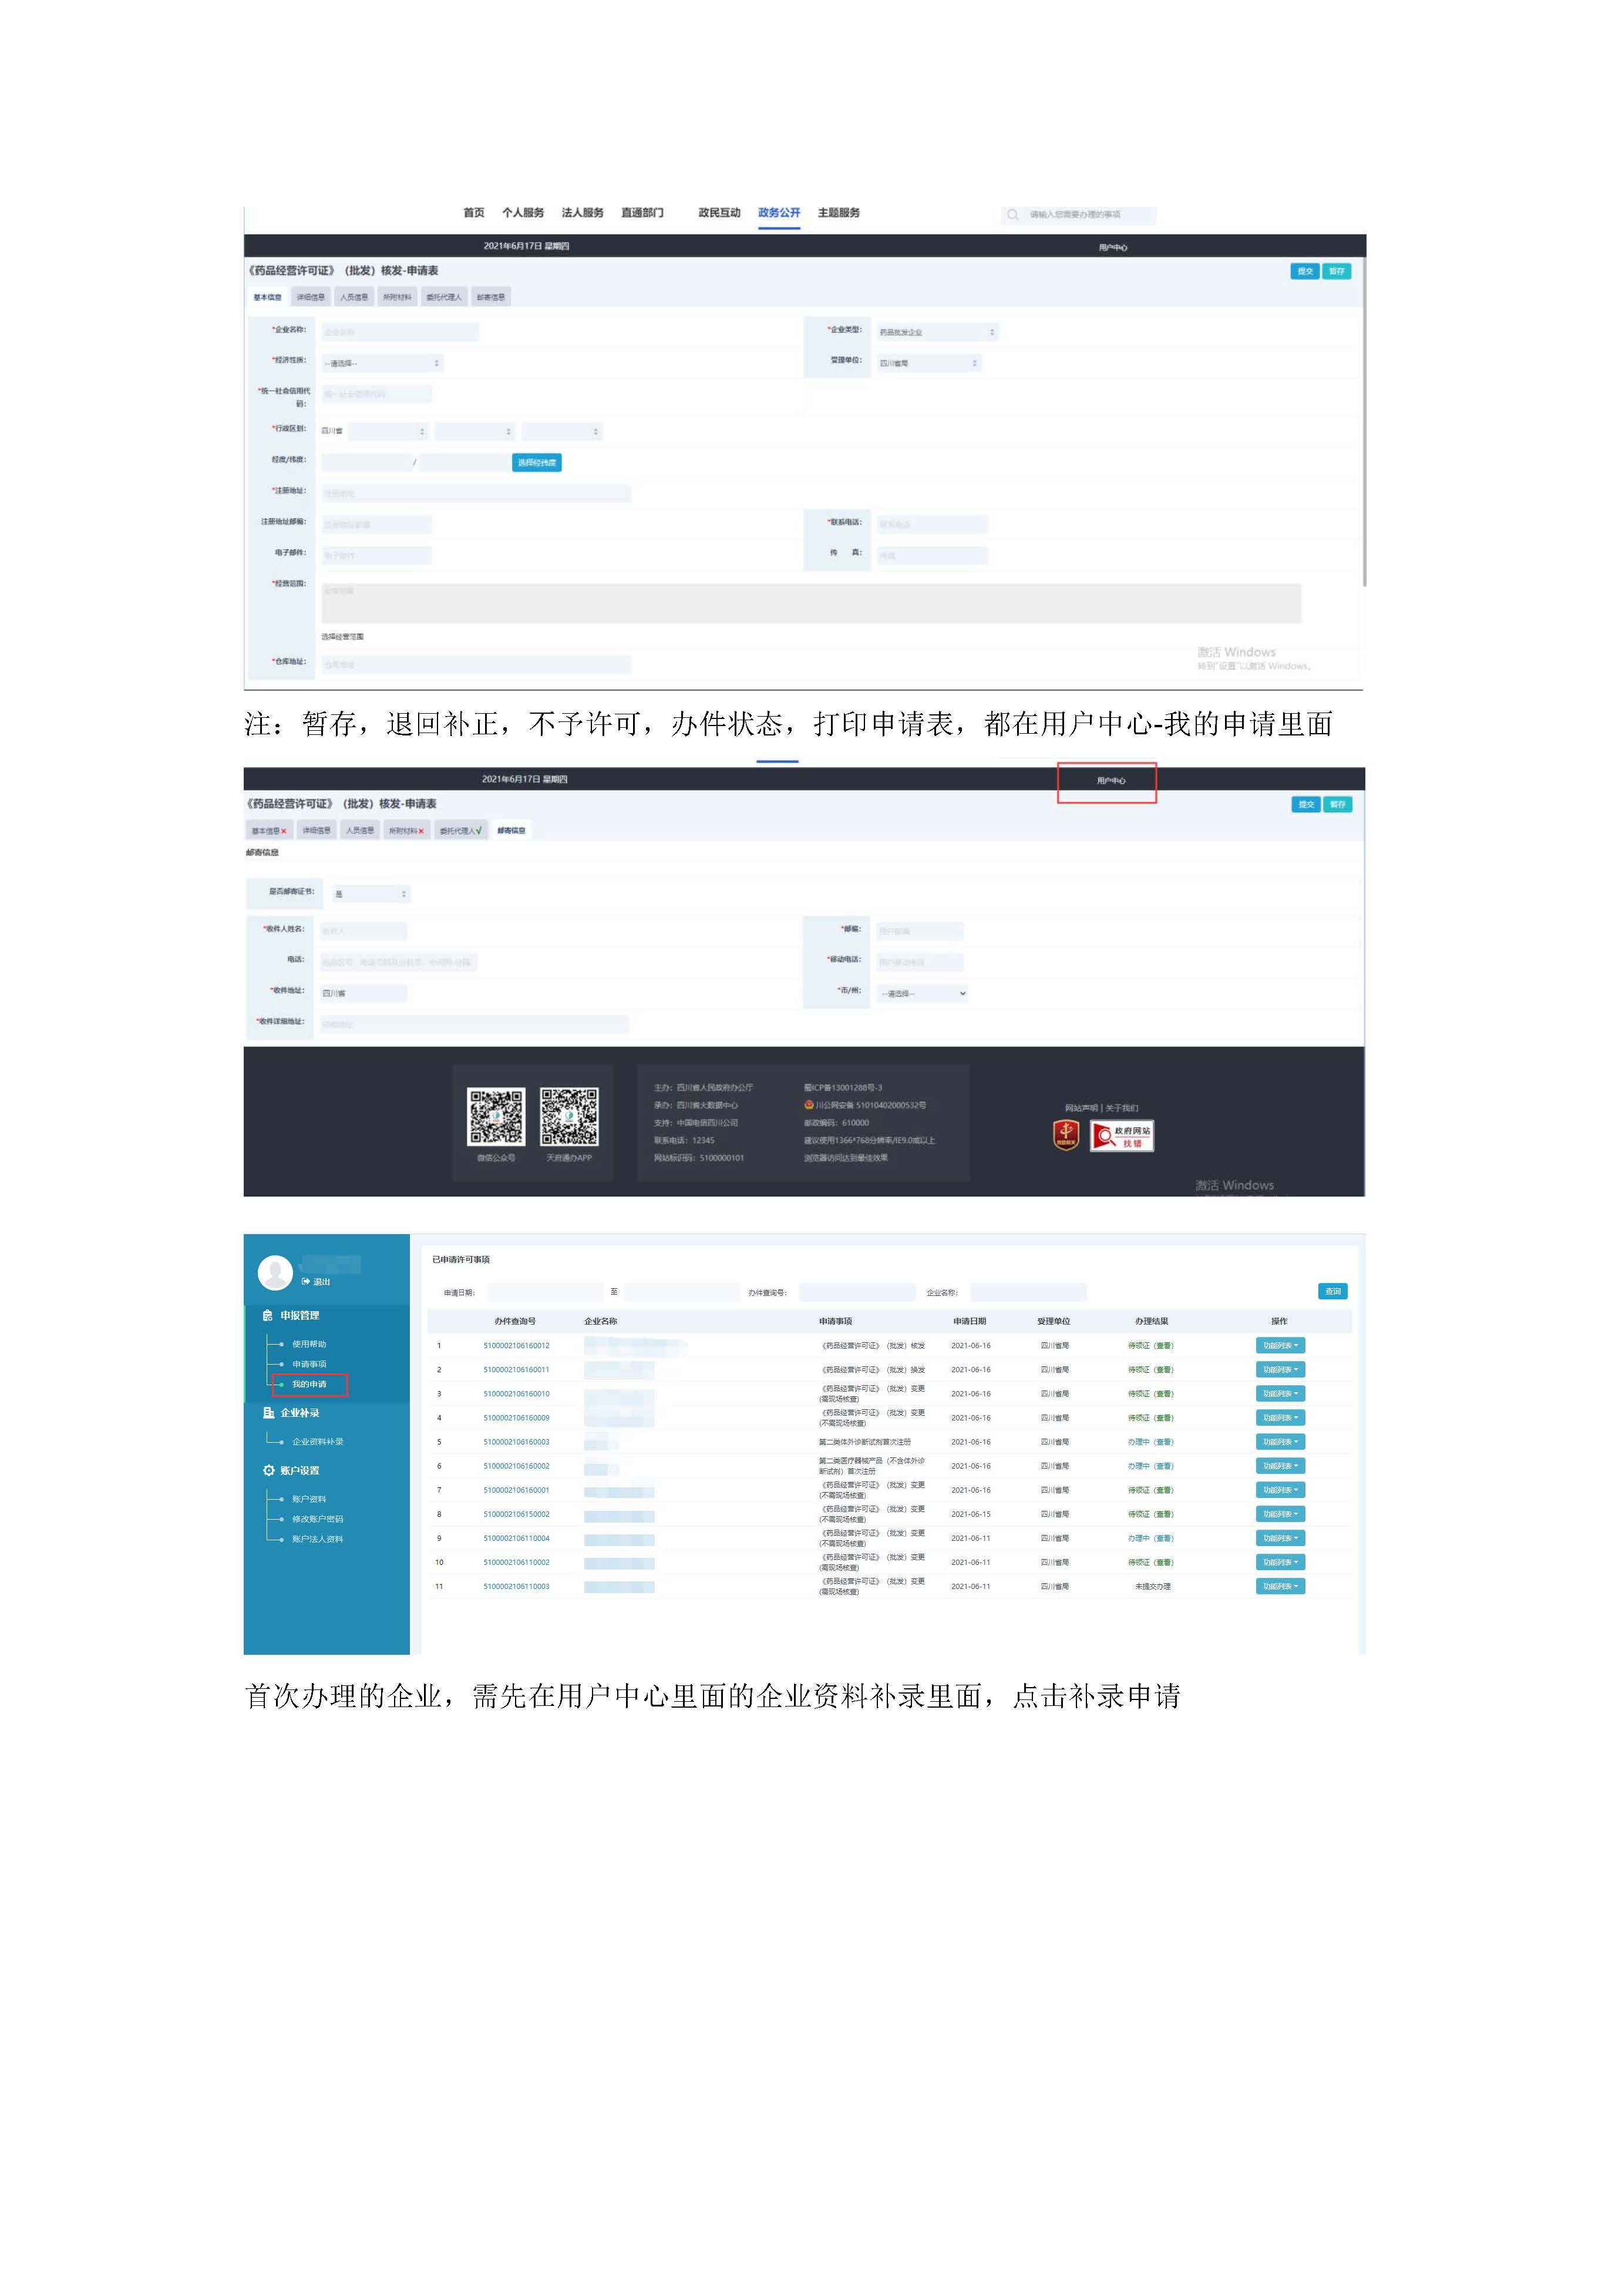
Task: Click the 统一社会信用代码 input field
Action: (x=376, y=394)
